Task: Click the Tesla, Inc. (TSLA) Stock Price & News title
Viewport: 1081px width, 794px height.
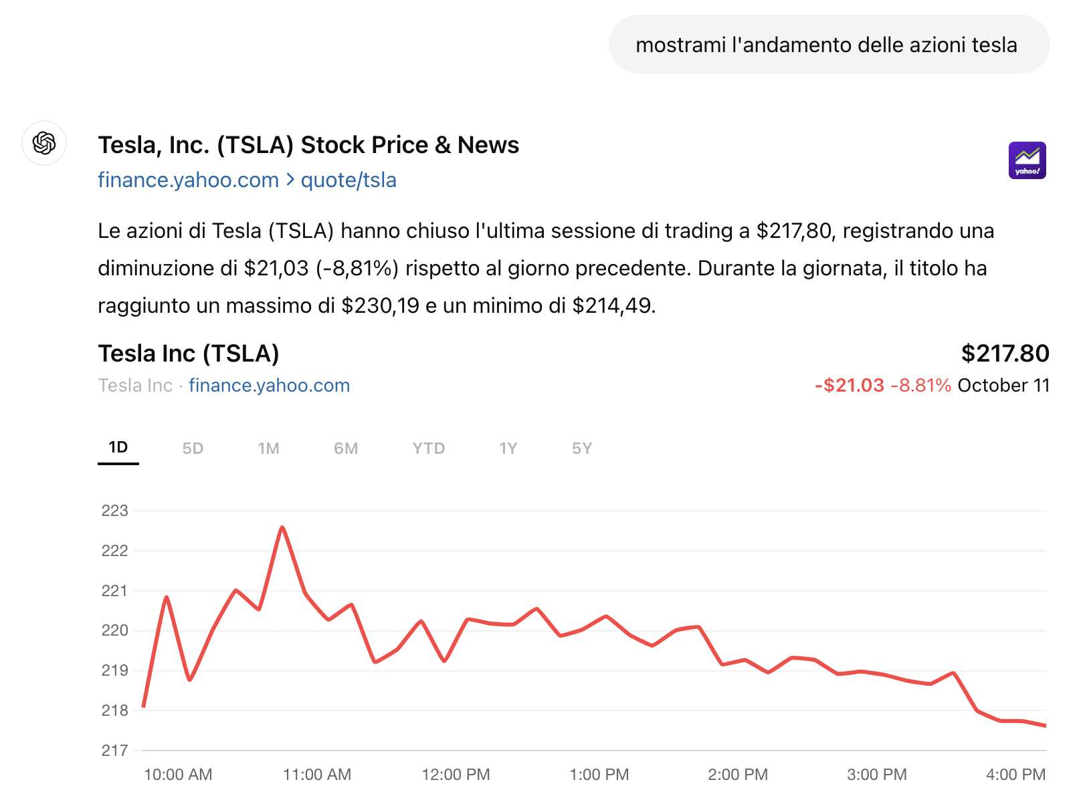Action: pos(308,145)
